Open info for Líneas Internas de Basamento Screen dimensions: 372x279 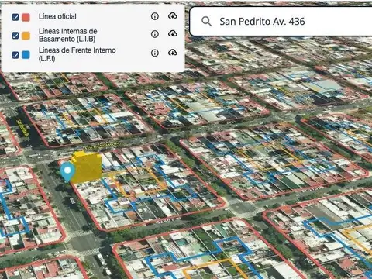point(155,34)
